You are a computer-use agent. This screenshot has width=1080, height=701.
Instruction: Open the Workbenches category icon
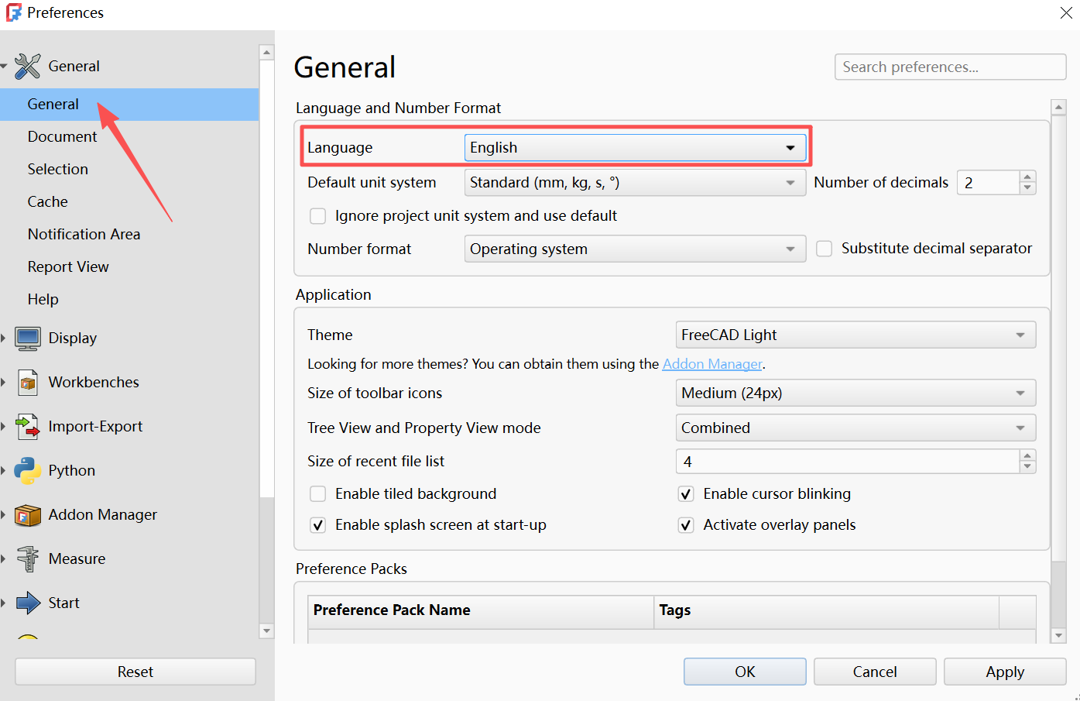[28, 382]
